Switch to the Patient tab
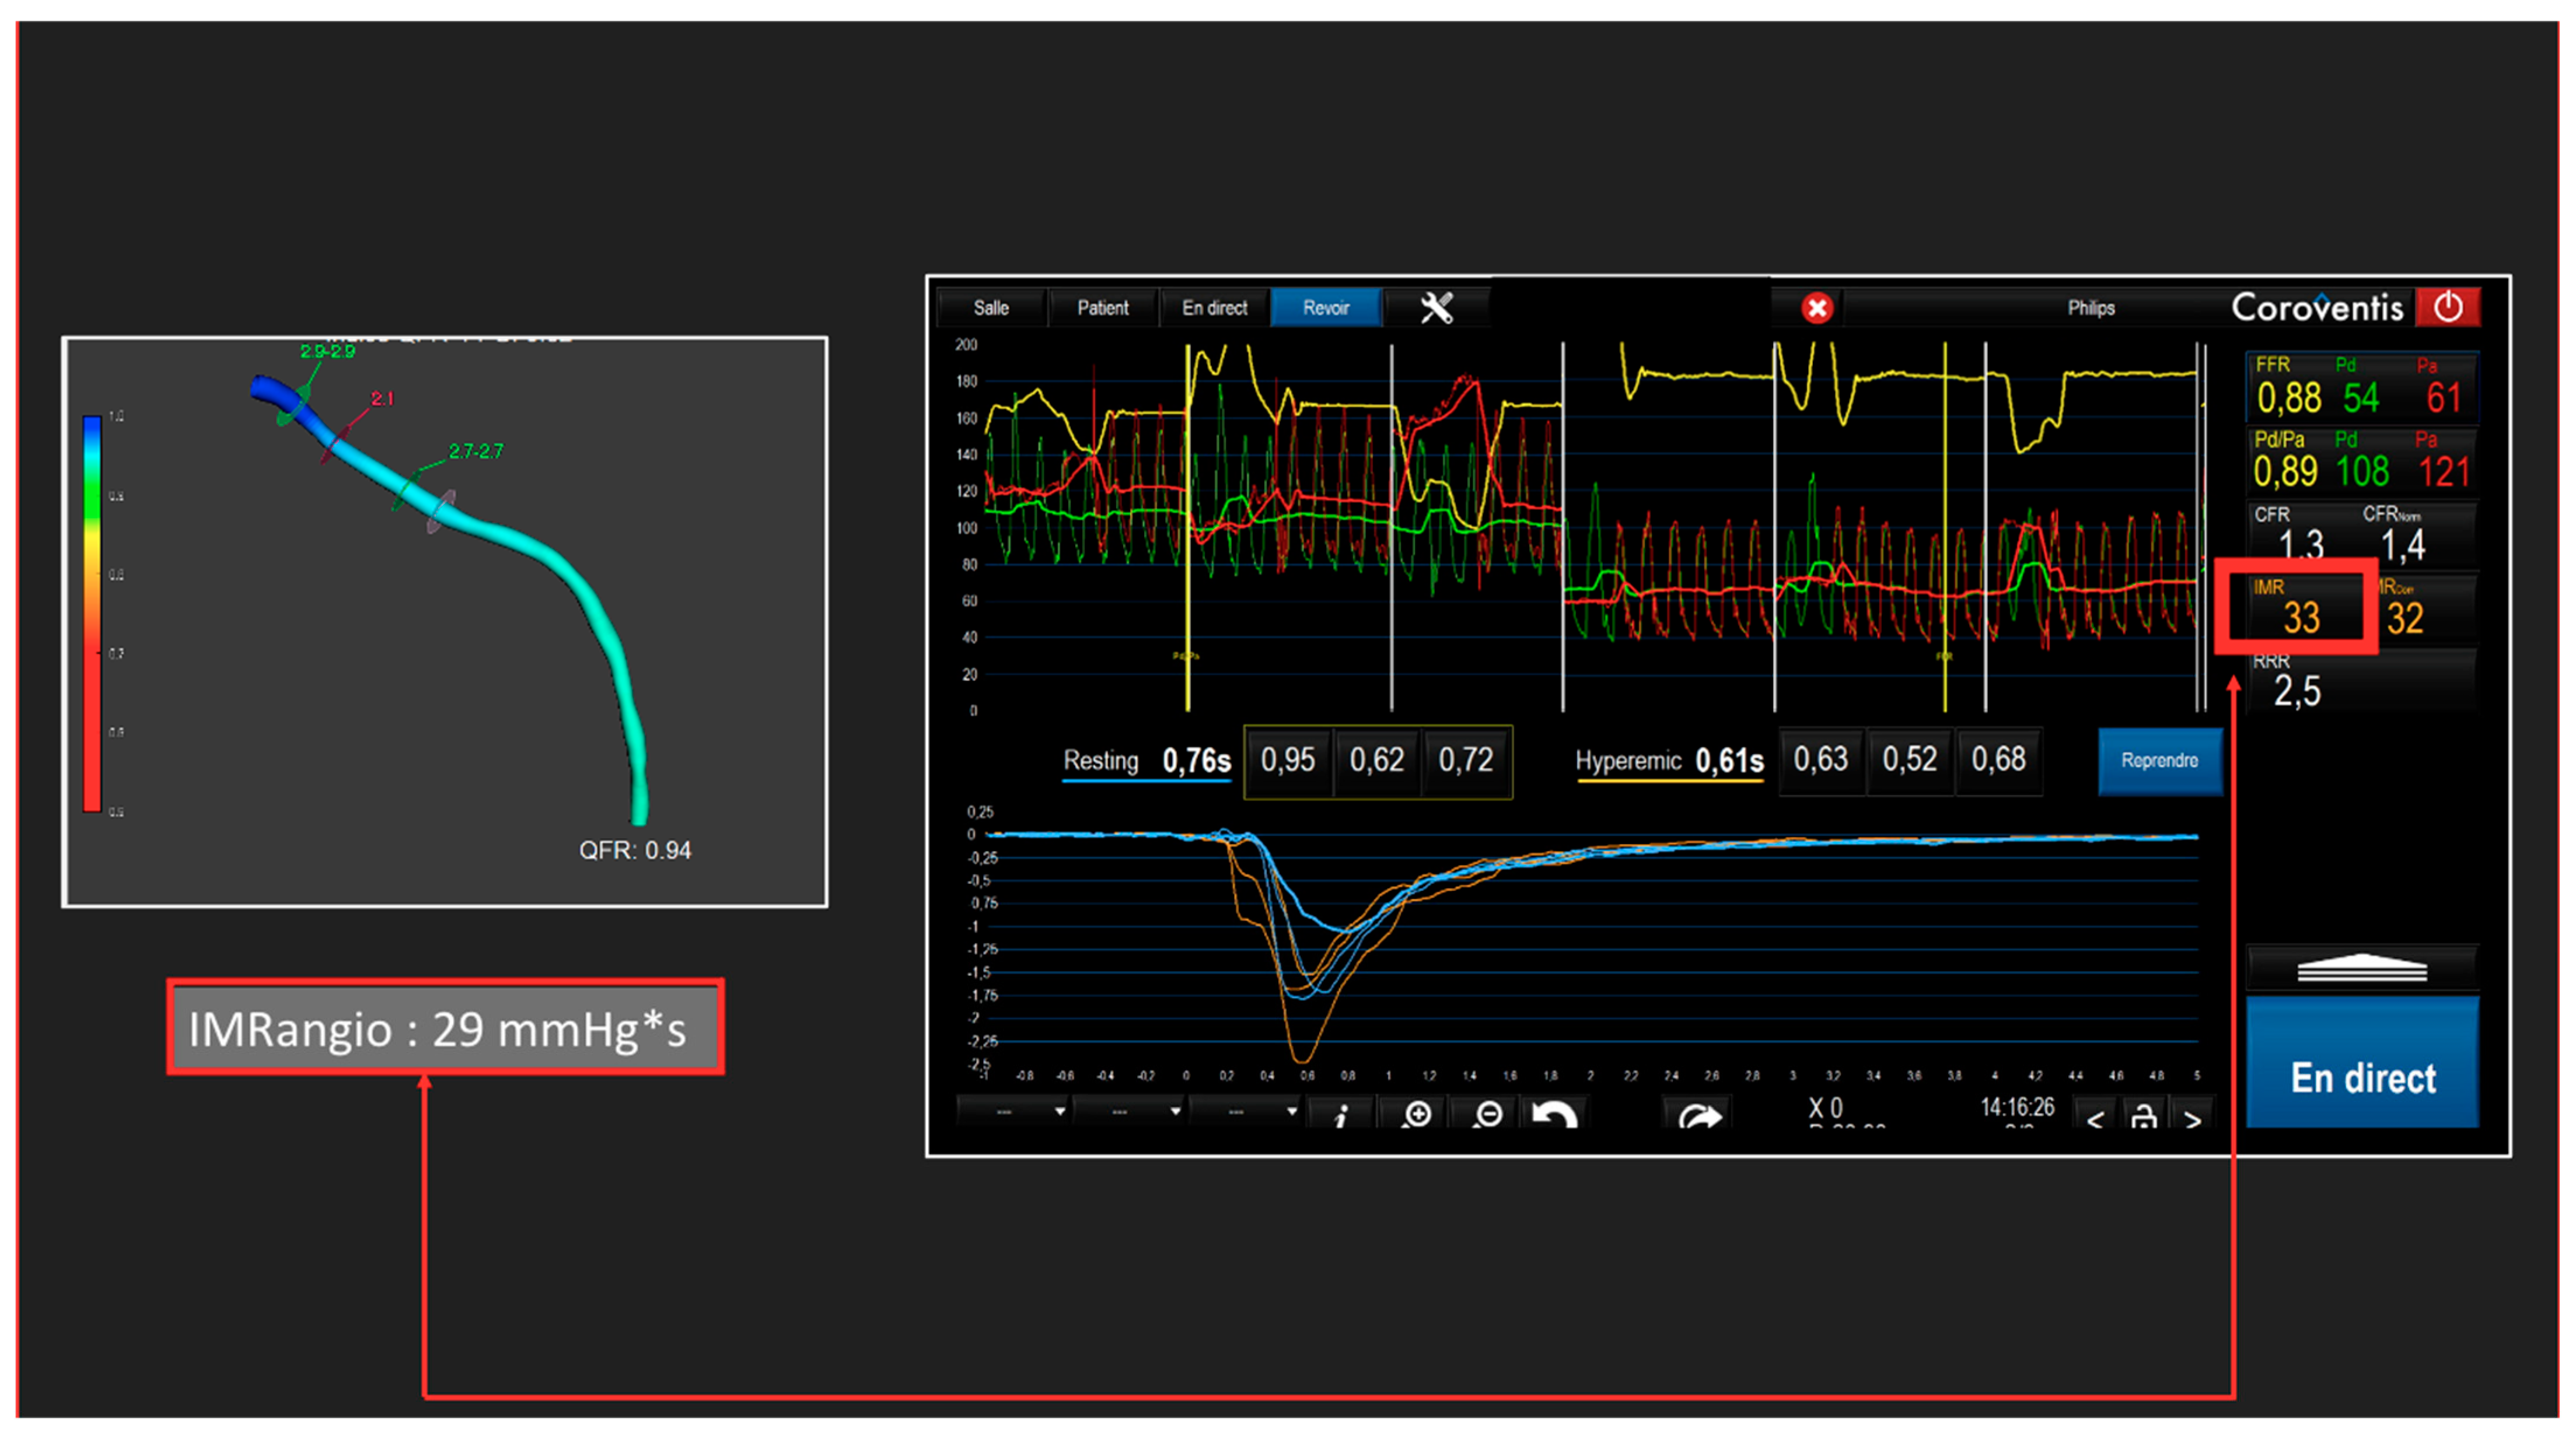The width and height of the screenshot is (2576, 1439). click(x=1102, y=308)
